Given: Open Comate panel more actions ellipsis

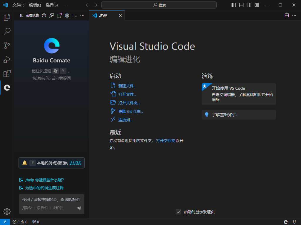Looking at the screenshot, I should [x=82, y=16].
